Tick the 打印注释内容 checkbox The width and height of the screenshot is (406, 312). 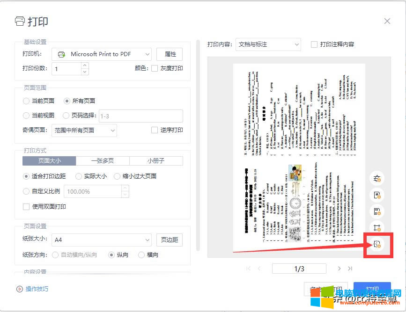(314, 44)
